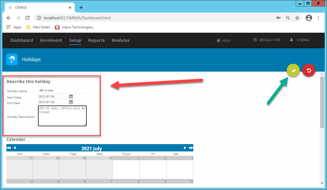Go to next month in calendar
Image resolution: width=327 pixels, height=190 pixels.
[185, 148]
